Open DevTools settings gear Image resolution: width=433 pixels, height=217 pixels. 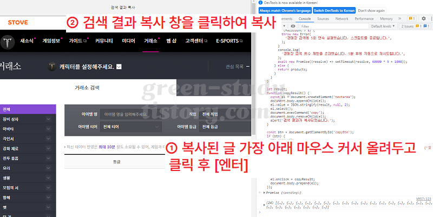point(424,18)
